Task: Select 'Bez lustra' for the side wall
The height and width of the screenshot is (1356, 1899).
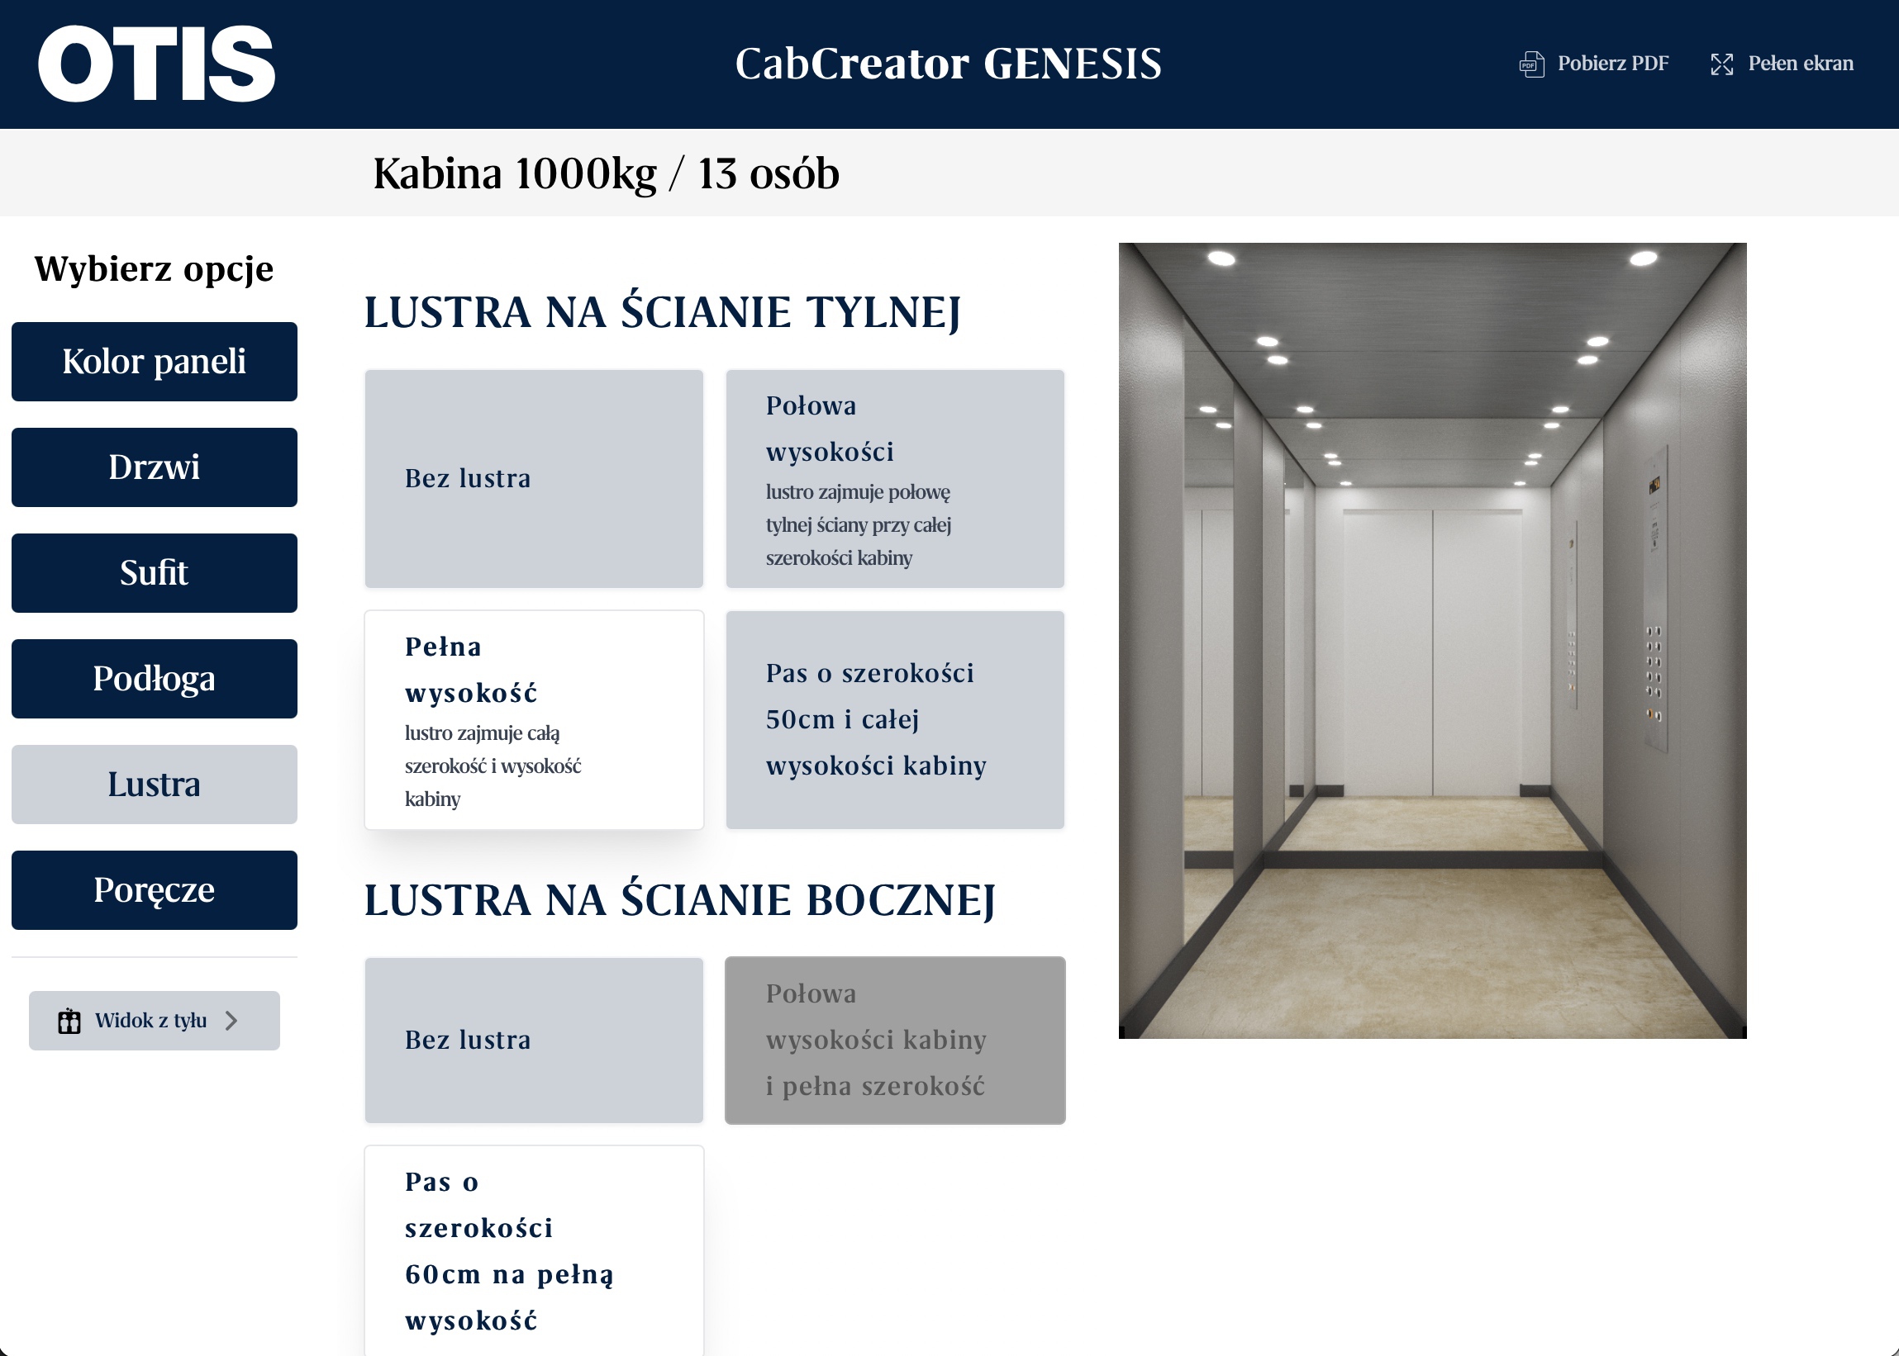Action: 534,1041
